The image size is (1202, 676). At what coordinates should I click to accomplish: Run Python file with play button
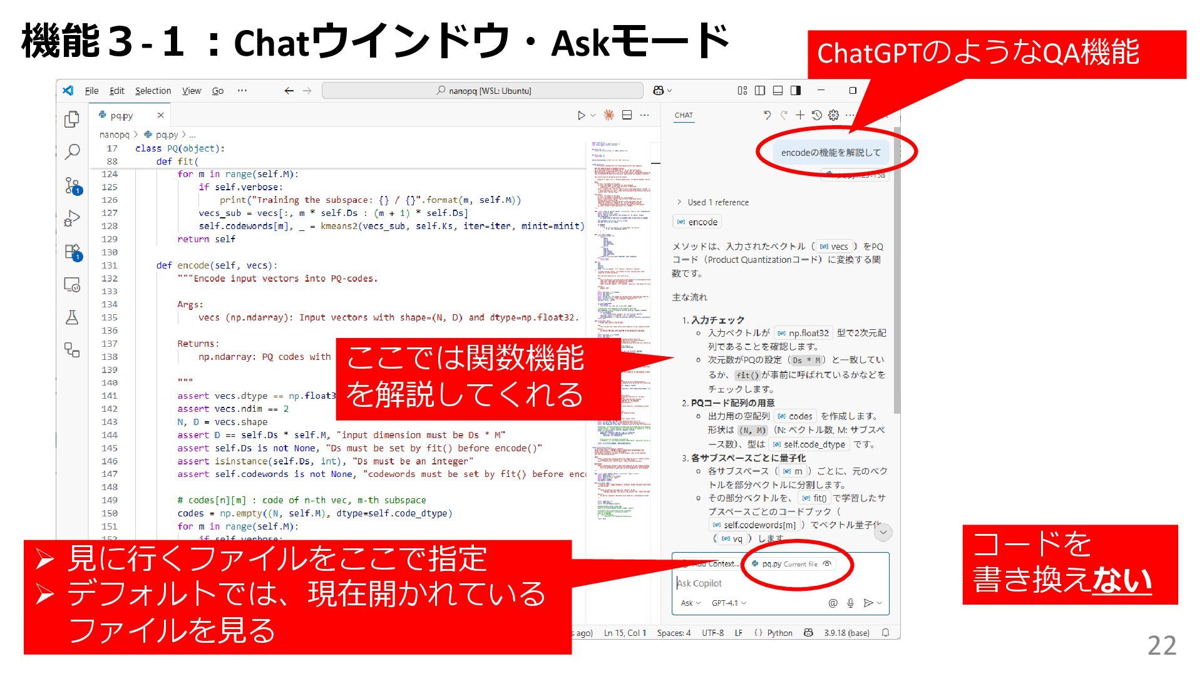(581, 115)
